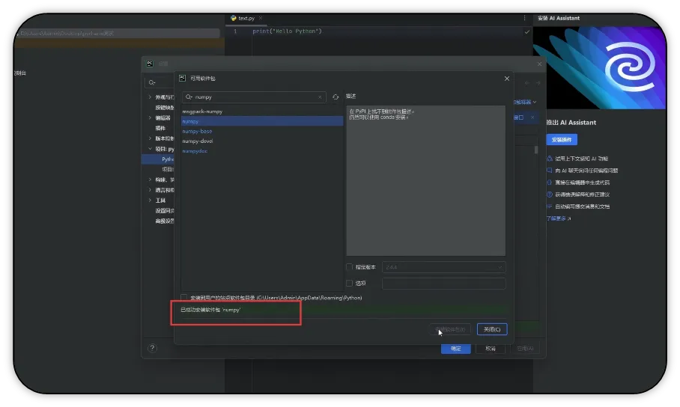Select 按键映射 in Settings tree
The height and width of the screenshot is (407, 680).
[x=164, y=108]
